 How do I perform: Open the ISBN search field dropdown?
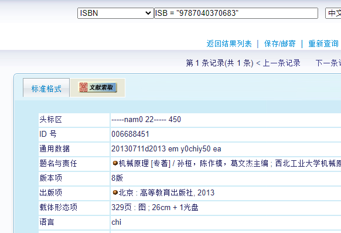[115, 13]
